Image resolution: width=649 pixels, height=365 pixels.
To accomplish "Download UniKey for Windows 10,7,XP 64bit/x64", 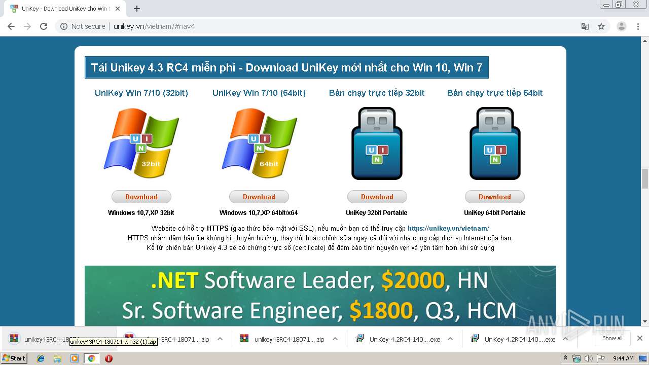I will [x=259, y=197].
